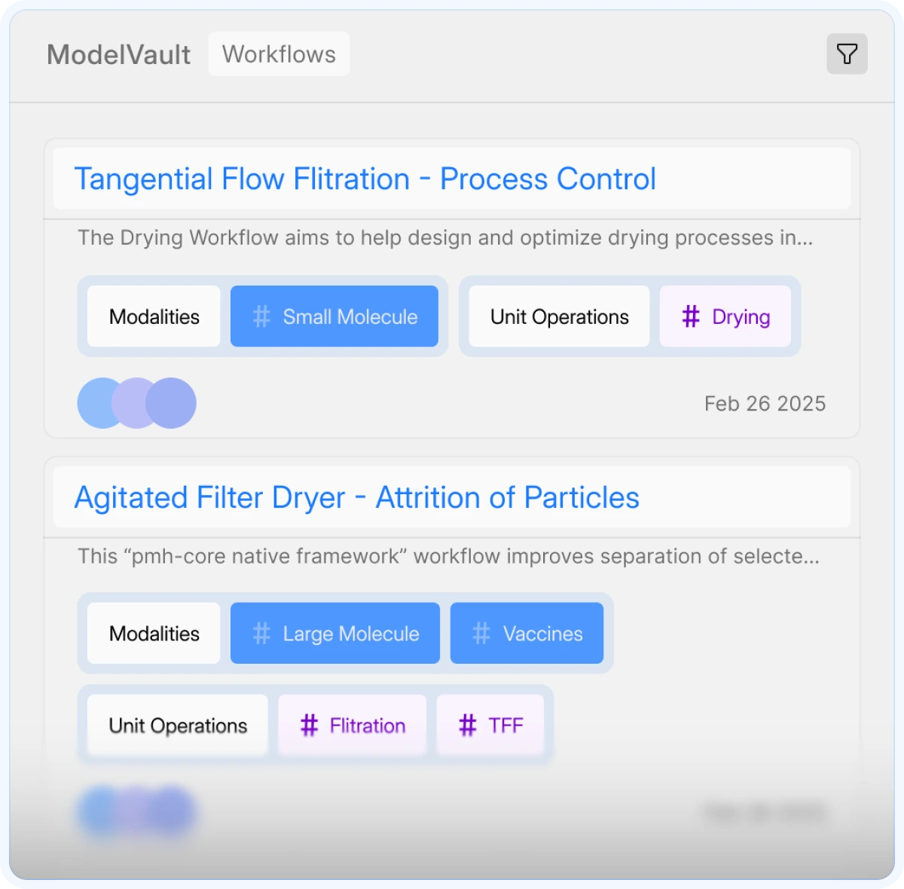Viewport: 904px width, 889px height.
Task: Select the Small Molecule tag
Action: 334,316
